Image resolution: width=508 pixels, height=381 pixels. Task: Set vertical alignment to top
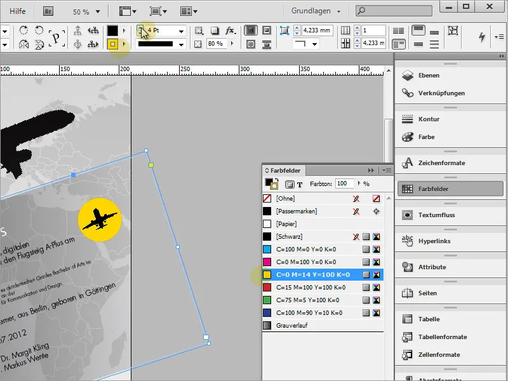pyautogui.click(x=418, y=30)
